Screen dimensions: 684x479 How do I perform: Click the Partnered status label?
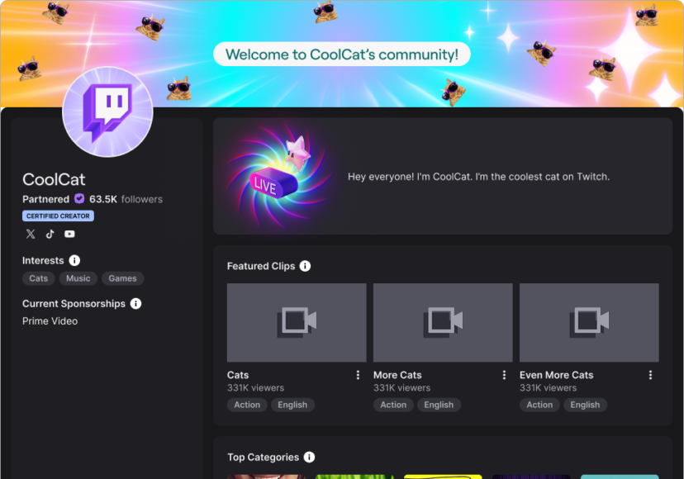pos(45,199)
